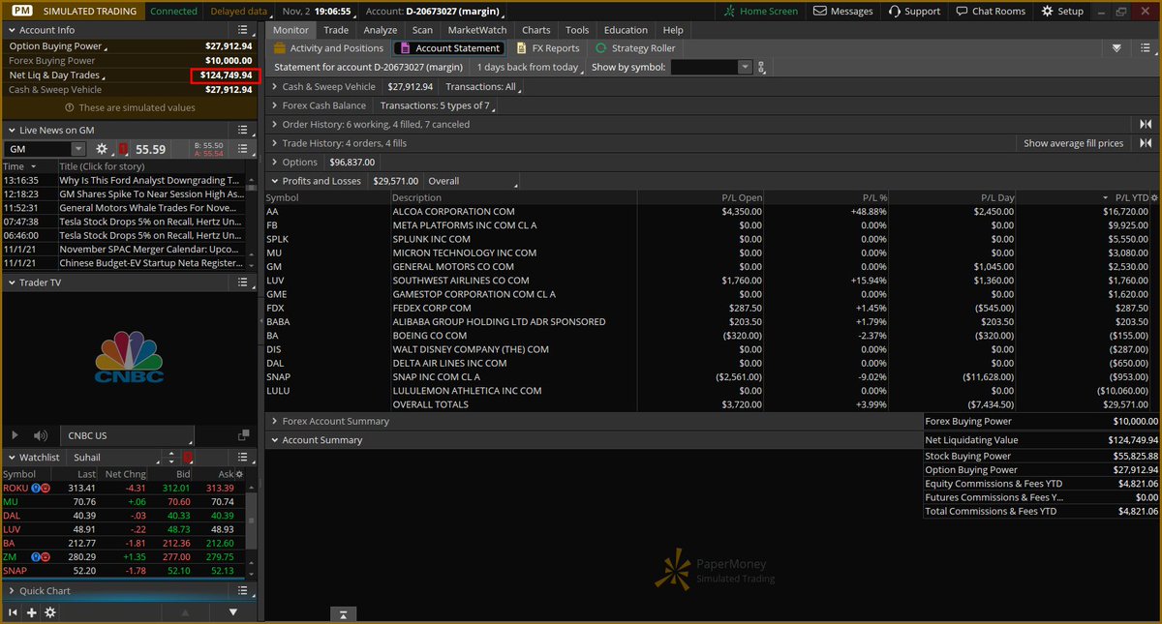Open the Strategy Roller subtab
Viewport: 1162px width, 624px height.
[x=633, y=47]
